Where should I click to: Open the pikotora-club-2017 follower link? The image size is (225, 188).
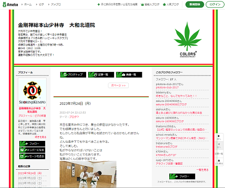pyautogui.click(x=167, y=88)
